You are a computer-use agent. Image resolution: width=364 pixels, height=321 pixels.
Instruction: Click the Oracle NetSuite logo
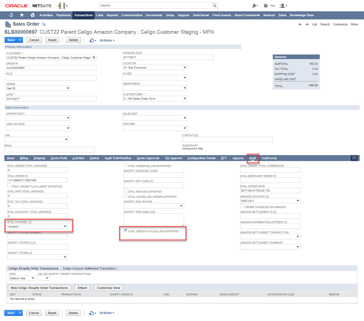(x=28, y=5)
